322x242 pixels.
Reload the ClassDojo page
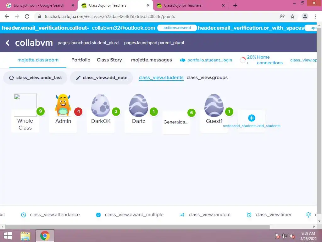coord(27,16)
